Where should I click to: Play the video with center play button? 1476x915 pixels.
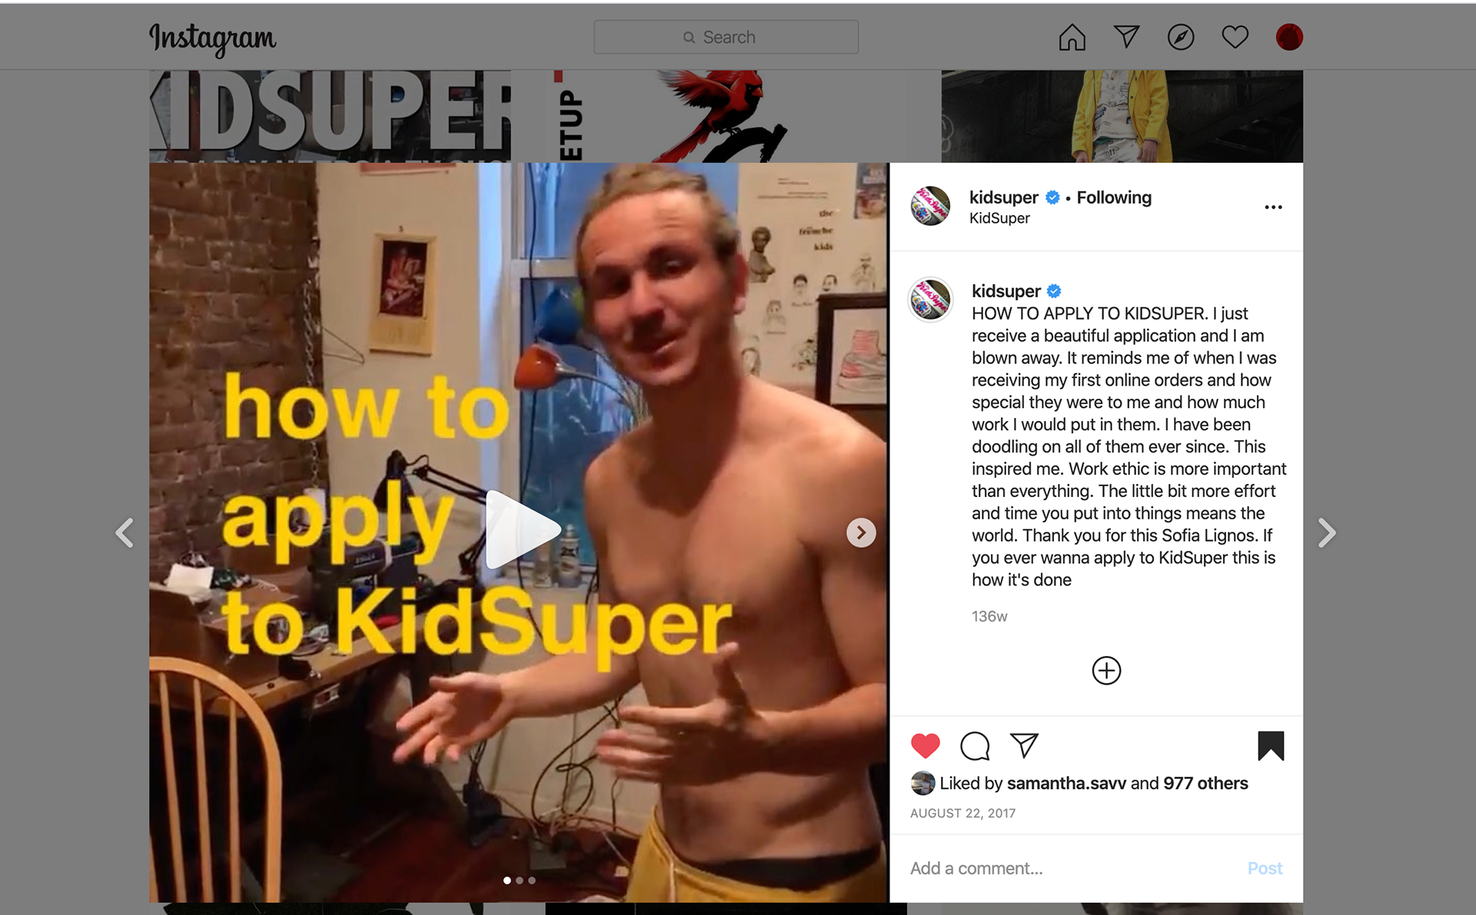click(523, 529)
